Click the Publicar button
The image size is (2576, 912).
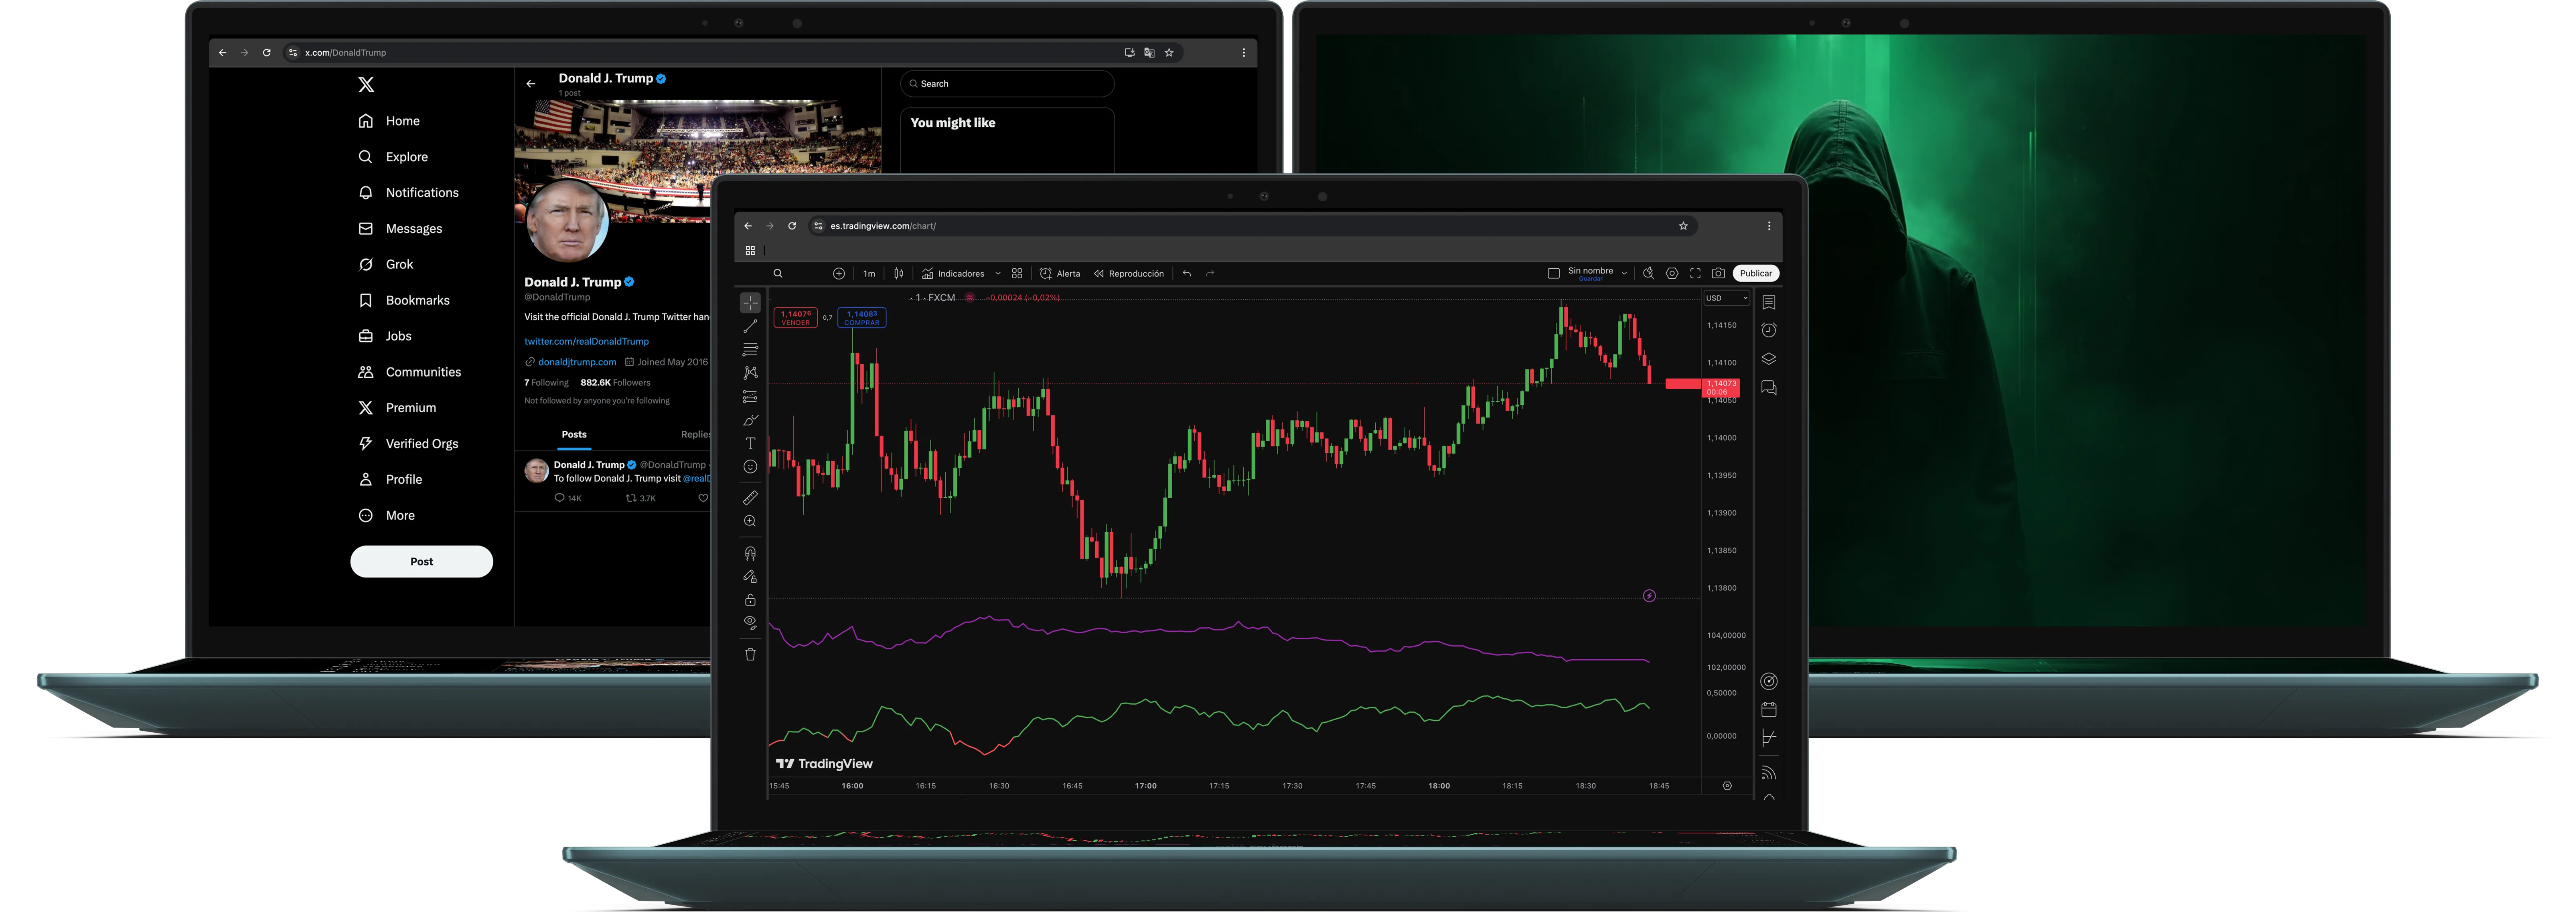[1755, 273]
